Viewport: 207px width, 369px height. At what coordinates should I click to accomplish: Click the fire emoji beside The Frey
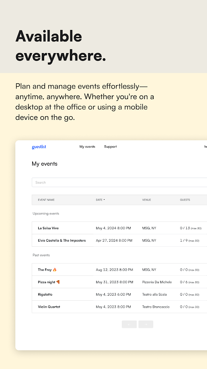[x=55, y=270]
